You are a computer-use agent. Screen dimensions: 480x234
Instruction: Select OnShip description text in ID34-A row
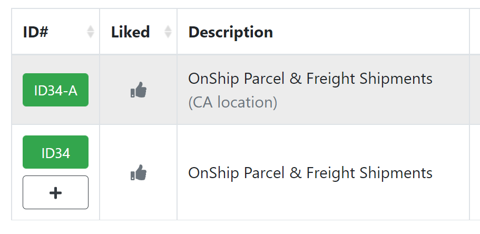(x=310, y=79)
